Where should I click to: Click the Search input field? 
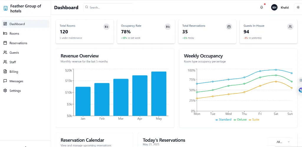[x=108, y=7]
